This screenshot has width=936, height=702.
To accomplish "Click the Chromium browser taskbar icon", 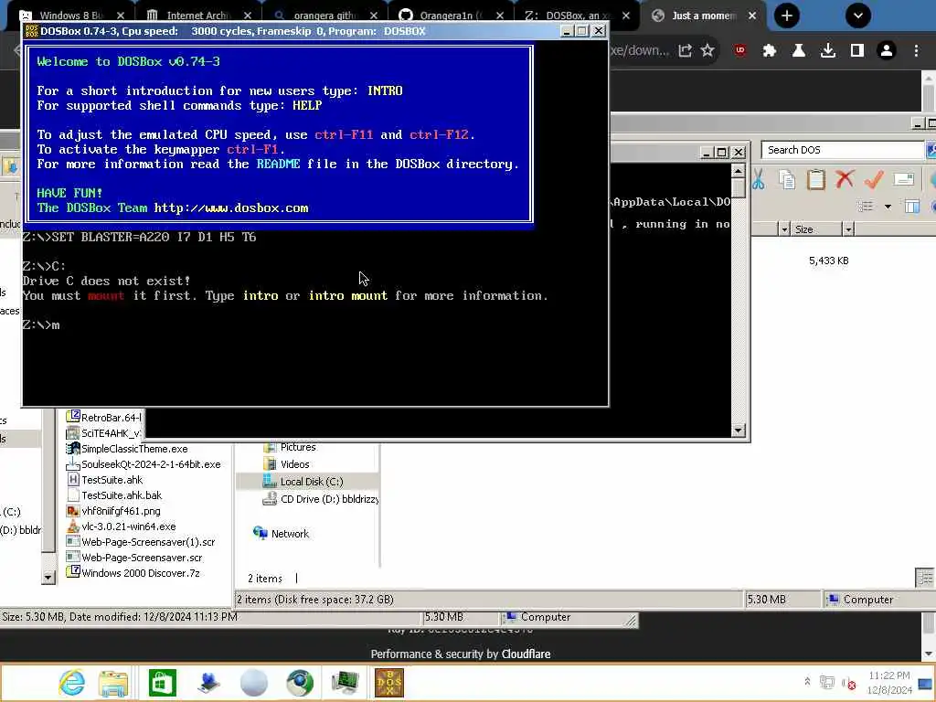I will coord(299,683).
